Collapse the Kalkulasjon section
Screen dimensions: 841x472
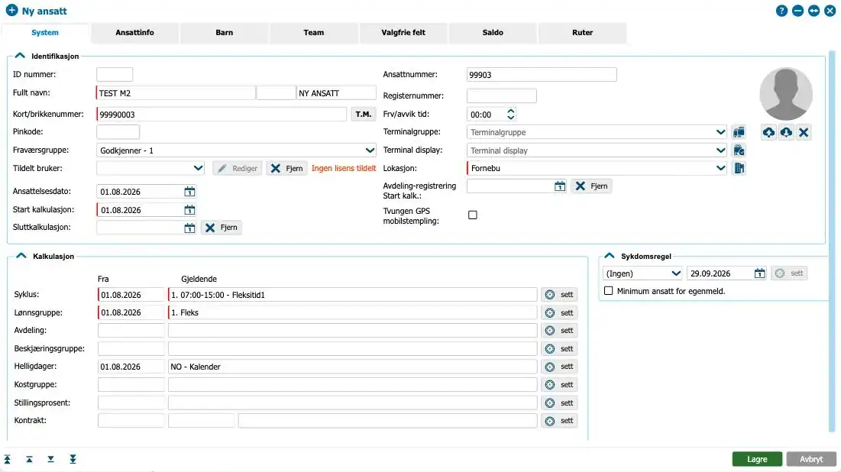tap(21, 256)
